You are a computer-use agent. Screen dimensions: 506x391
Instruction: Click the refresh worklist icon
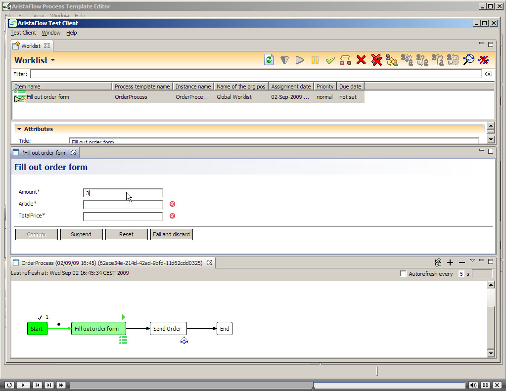point(269,60)
